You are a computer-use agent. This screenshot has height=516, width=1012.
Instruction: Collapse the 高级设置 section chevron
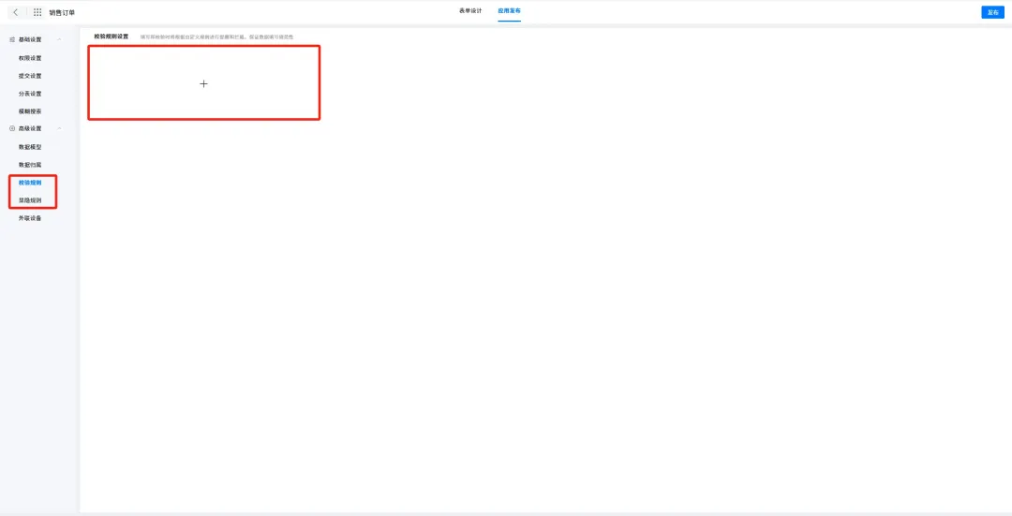click(60, 128)
